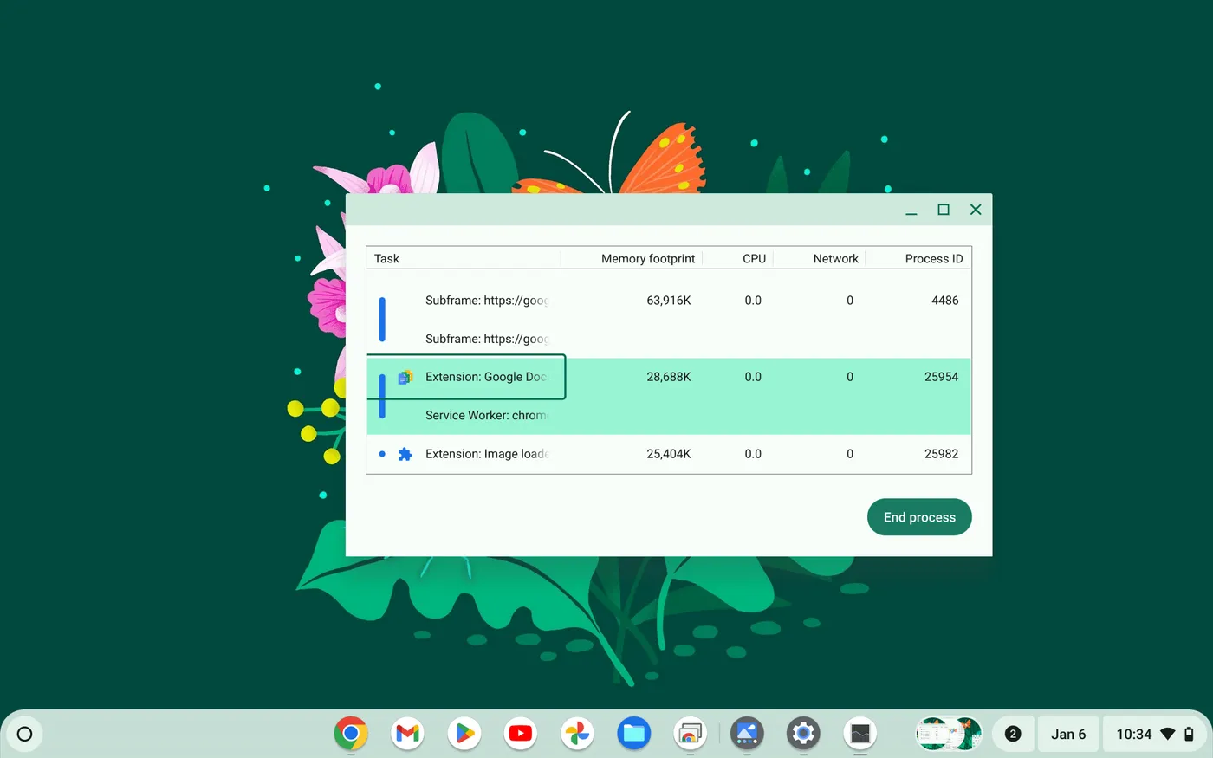
Task: Close the Task Manager window
Action: [976, 210]
